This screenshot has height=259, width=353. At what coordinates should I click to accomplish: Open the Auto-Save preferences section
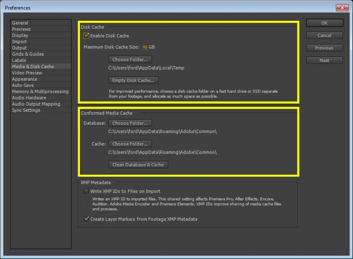coord(23,85)
